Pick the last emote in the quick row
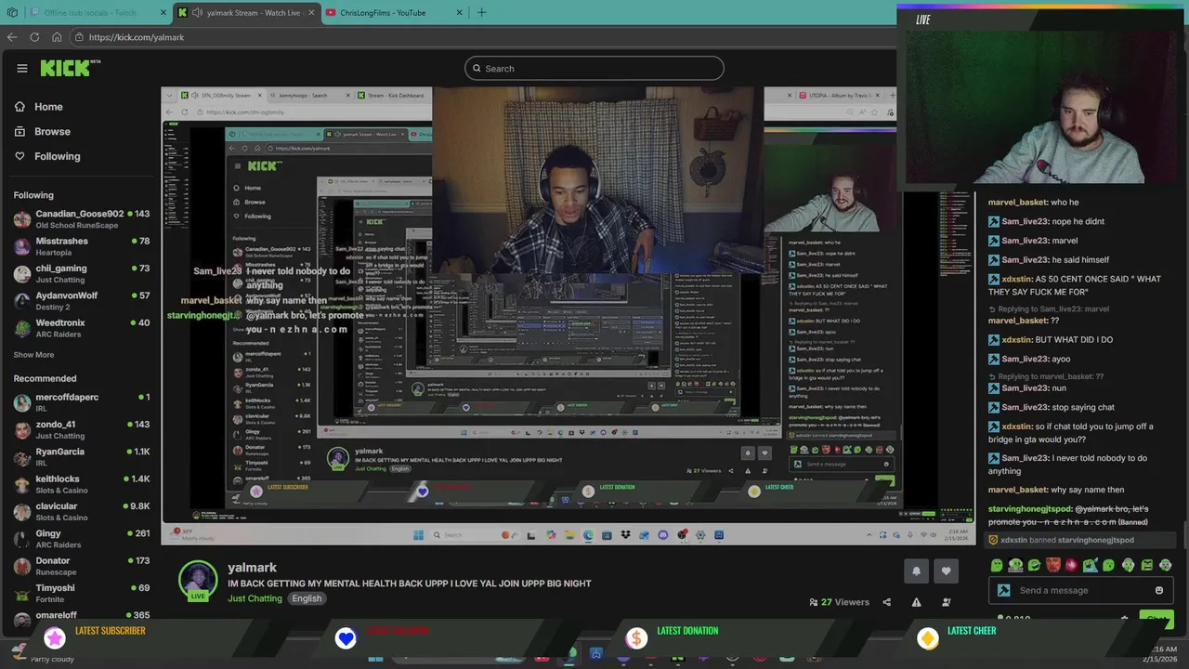The image size is (1189, 669). pyautogui.click(x=1165, y=565)
